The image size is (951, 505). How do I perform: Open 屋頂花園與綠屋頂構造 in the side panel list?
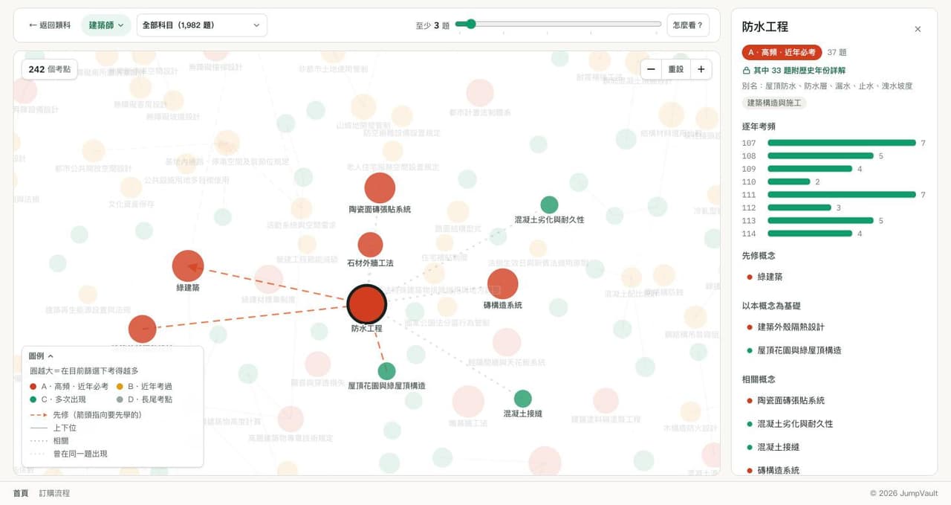point(799,350)
